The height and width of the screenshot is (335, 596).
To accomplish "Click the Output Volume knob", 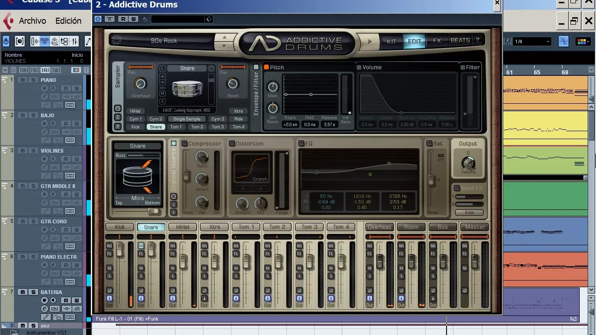I will (x=468, y=163).
